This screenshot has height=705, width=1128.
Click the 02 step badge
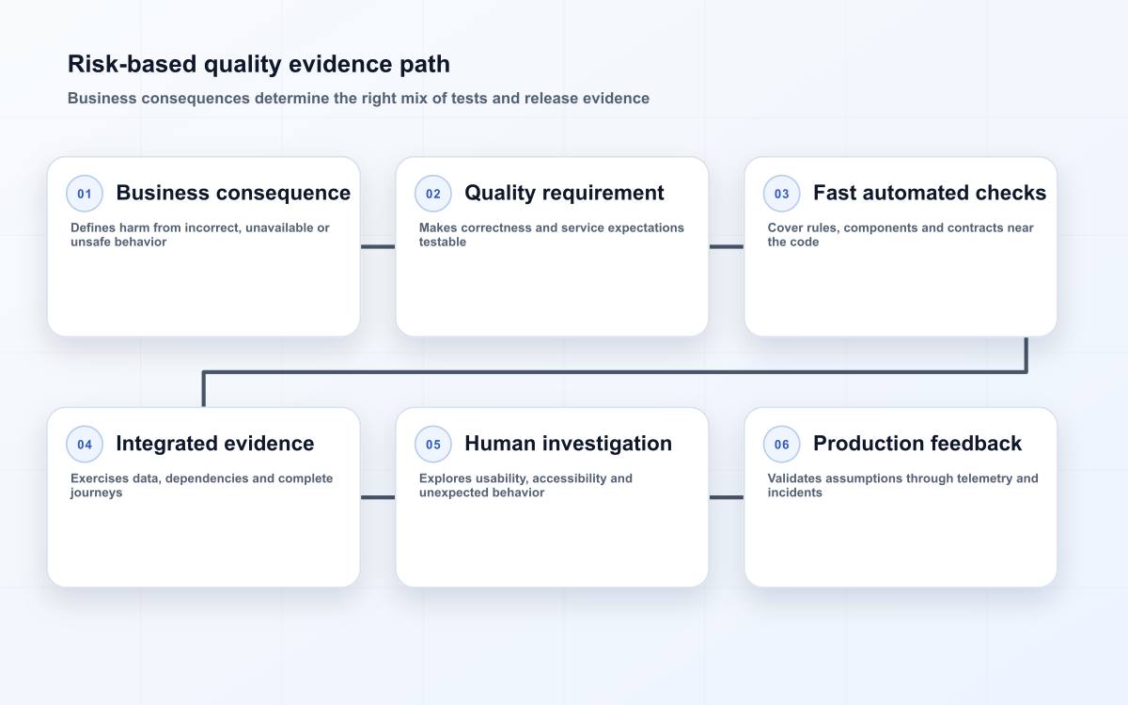click(x=433, y=194)
